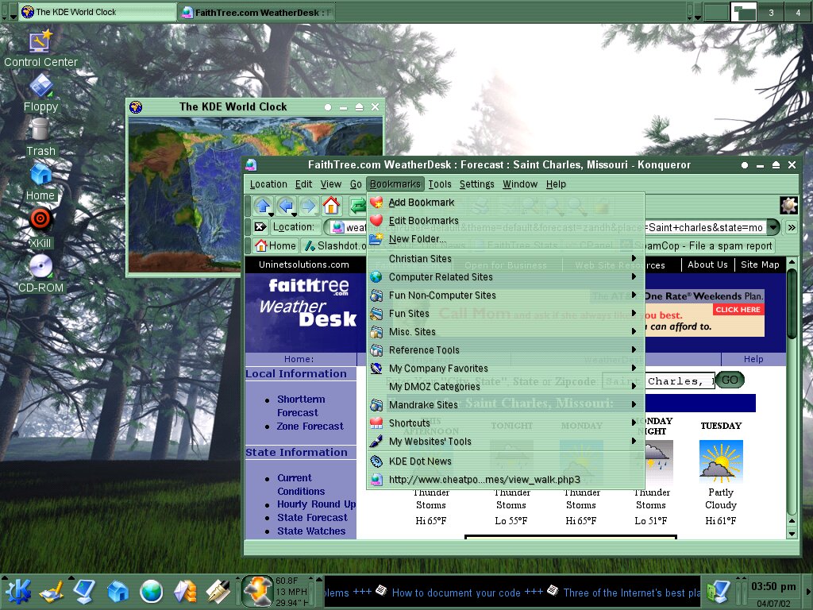Screen dimensions: 813x610
Task: Click the scroll down arrow of page
Action: (792, 533)
